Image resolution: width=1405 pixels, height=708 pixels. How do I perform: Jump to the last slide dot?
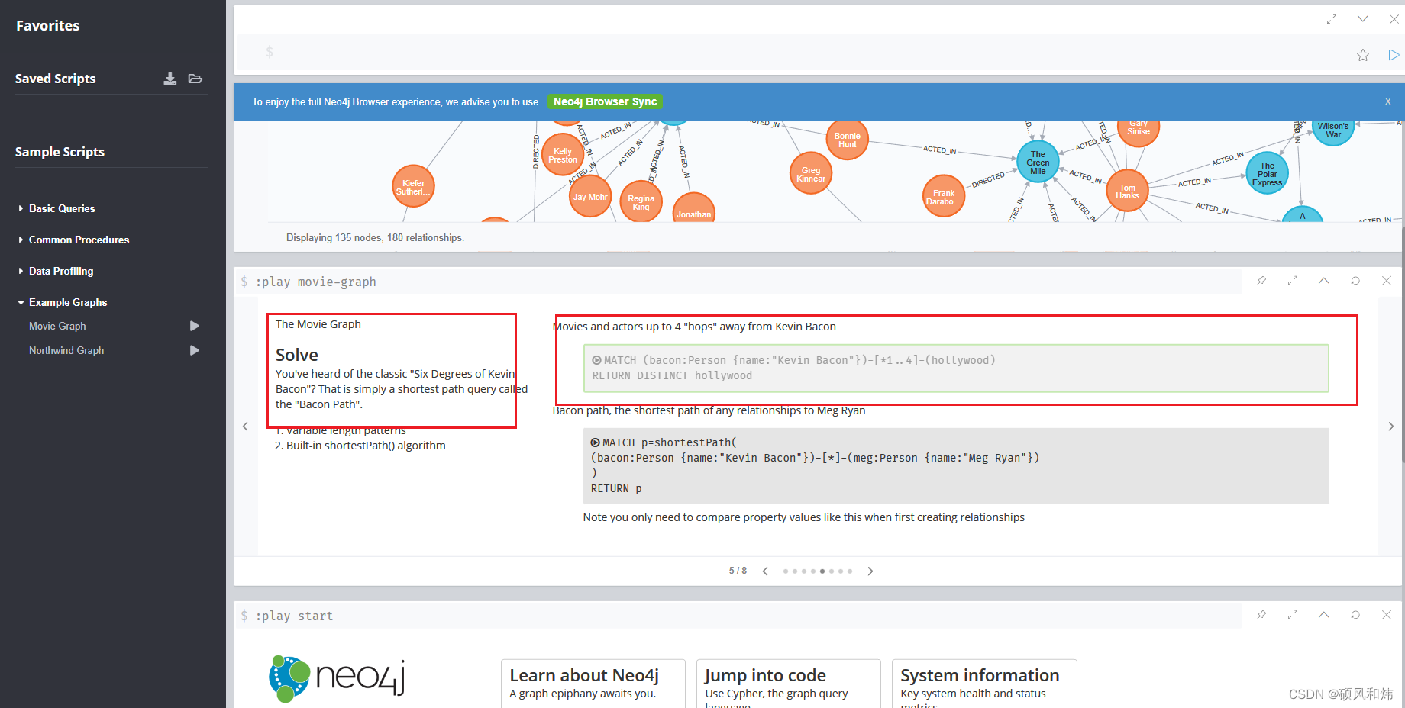[850, 571]
